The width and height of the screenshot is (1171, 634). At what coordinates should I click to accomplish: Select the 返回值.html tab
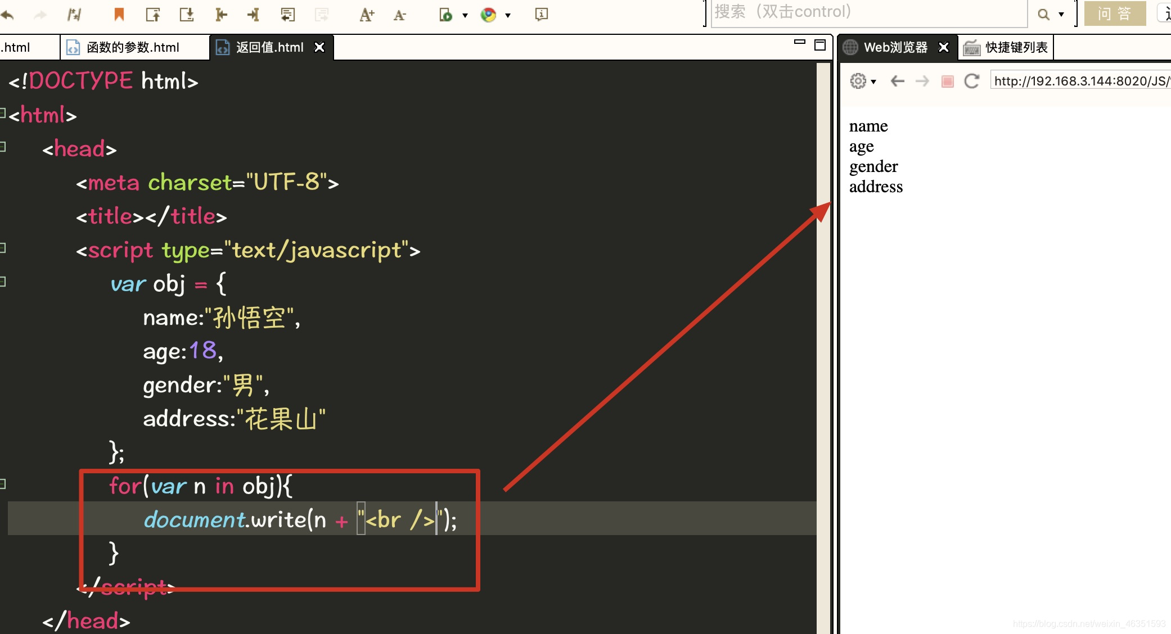[269, 46]
